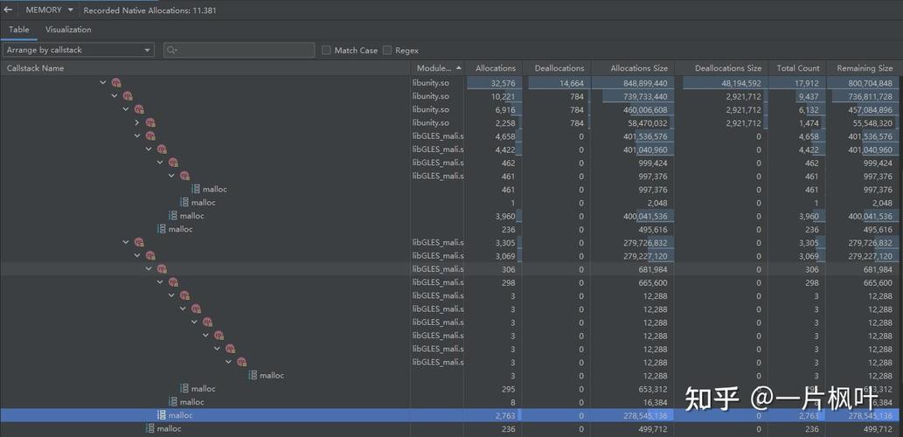The height and width of the screenshot is (437, 903).
Task: Click the Deallocations value 14,664
Action: 572,83
